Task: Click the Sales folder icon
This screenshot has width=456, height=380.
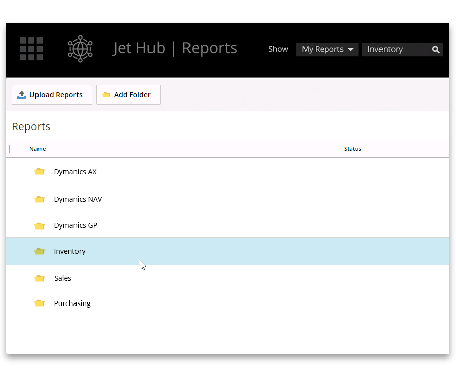Action: 39,278
